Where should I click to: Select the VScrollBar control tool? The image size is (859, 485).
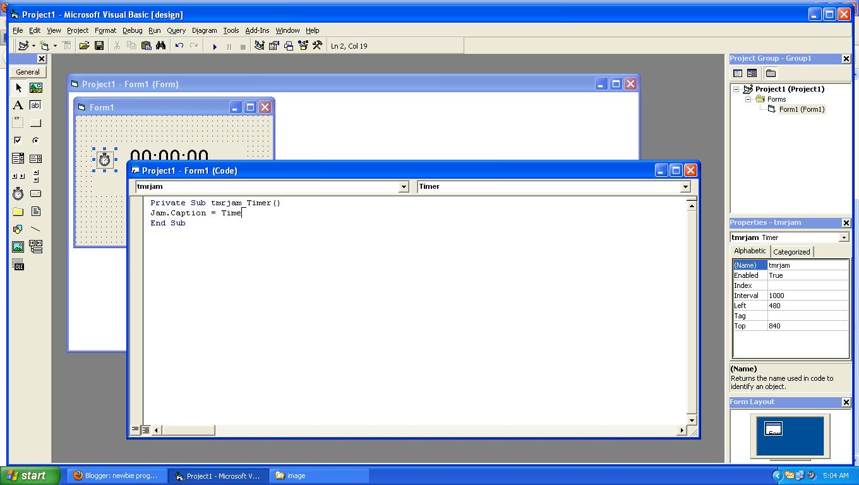tap(36, 176)
